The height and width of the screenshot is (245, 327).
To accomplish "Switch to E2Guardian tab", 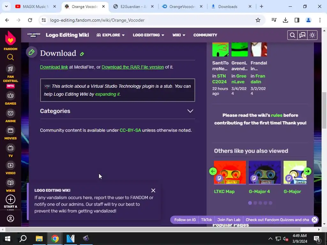I will pos(133,6).
